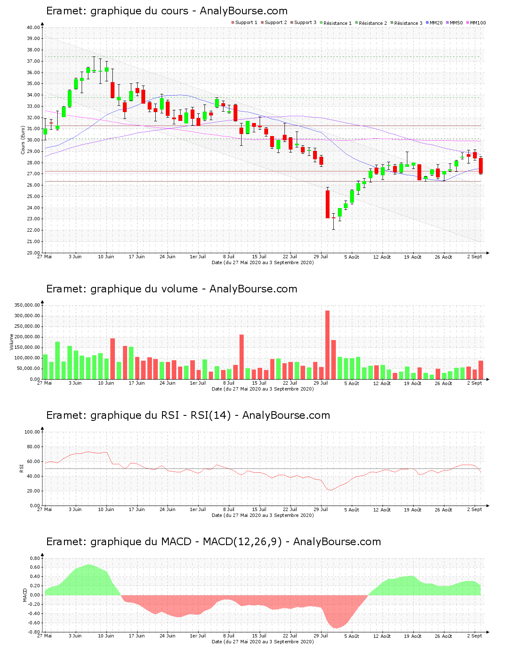
Task: Click the 20.00 value on price axis
Action: tap(33, 253)
